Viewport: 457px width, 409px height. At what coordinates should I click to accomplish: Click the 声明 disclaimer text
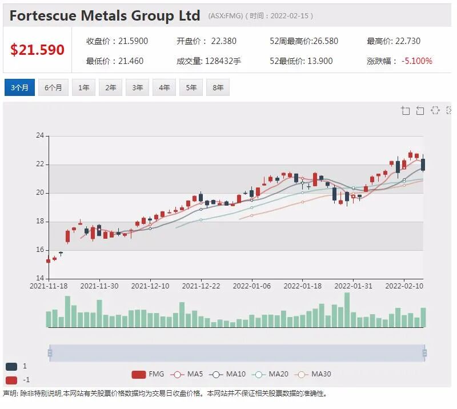click(165, 394)
